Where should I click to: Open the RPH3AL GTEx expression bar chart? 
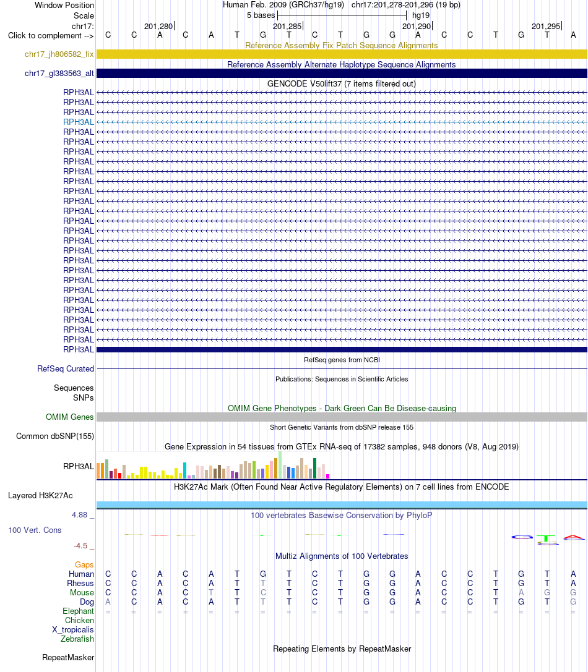(x=213, y=466)
